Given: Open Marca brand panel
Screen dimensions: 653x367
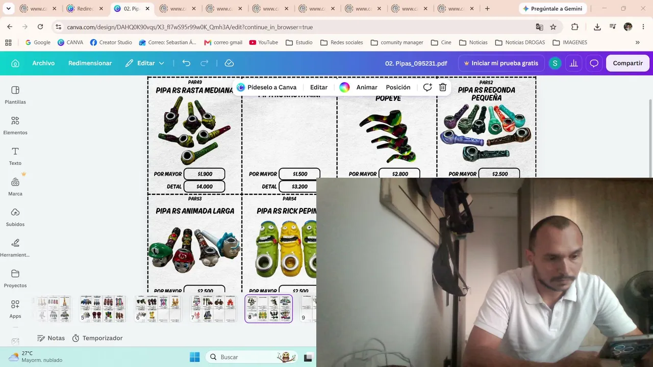Looking at the screenshot, I should (x=15, y=187).
